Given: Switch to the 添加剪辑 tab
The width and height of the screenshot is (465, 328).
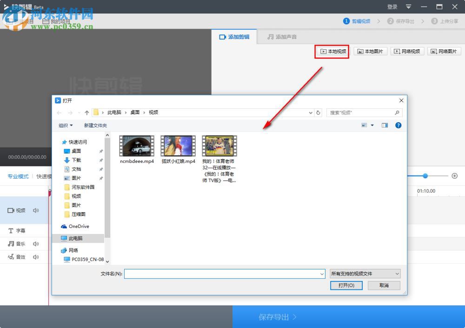Looking at the screenshot, I should (234, 37).
